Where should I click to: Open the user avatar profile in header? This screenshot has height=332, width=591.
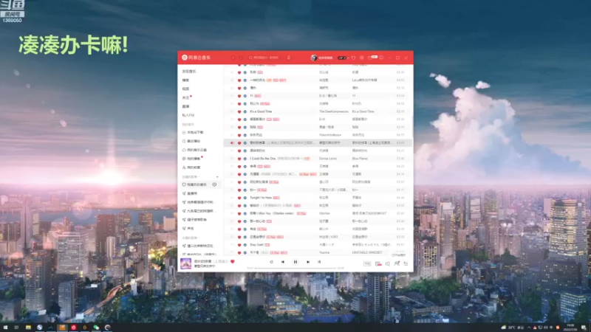313,58
